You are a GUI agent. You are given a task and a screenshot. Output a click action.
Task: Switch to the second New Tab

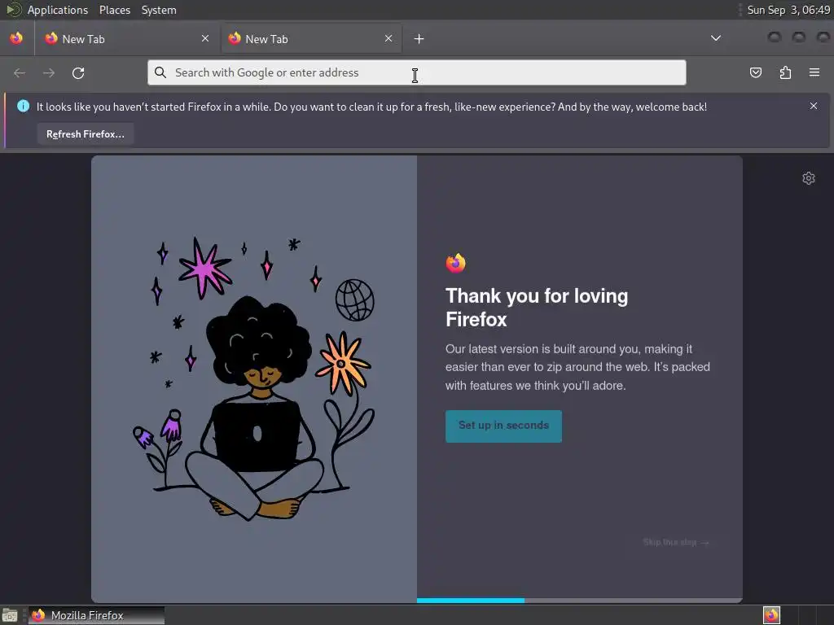pos(311,39)
